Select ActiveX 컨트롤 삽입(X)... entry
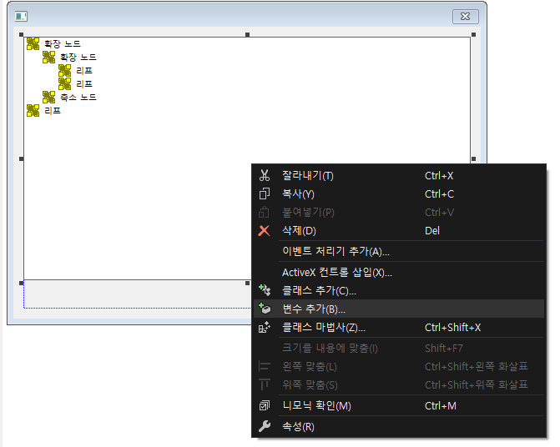560x447 pixels. (399, 272)
